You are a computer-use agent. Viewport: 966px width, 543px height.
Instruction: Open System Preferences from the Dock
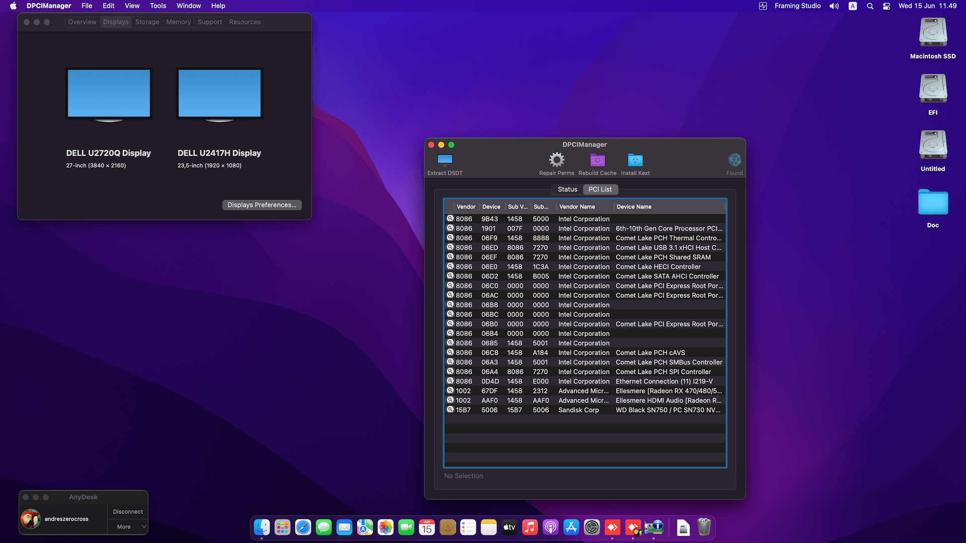592,527
